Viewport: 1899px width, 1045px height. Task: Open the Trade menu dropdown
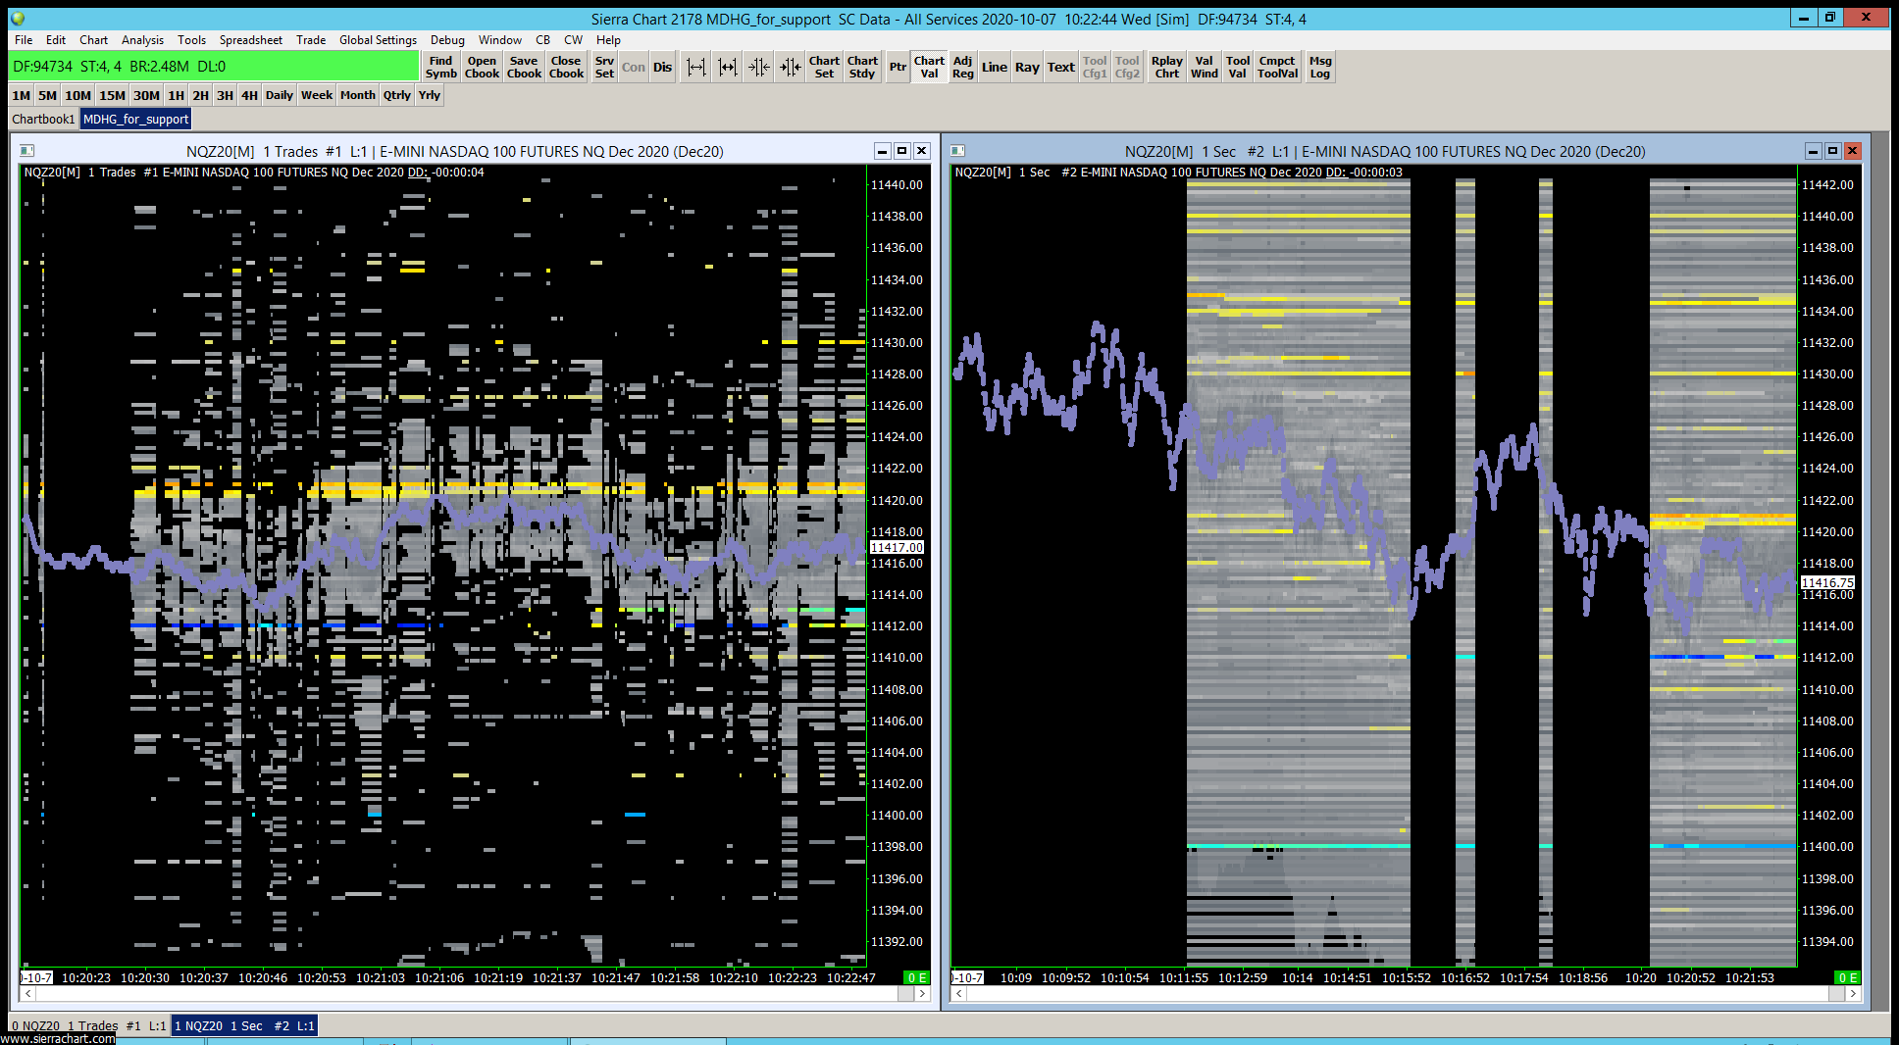(310, 40)
